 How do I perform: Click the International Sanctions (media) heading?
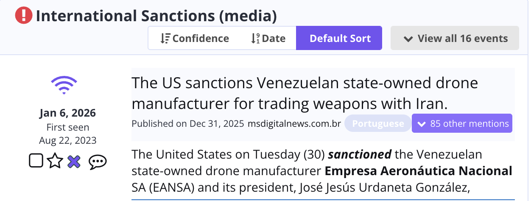click(x=156, y=16)
